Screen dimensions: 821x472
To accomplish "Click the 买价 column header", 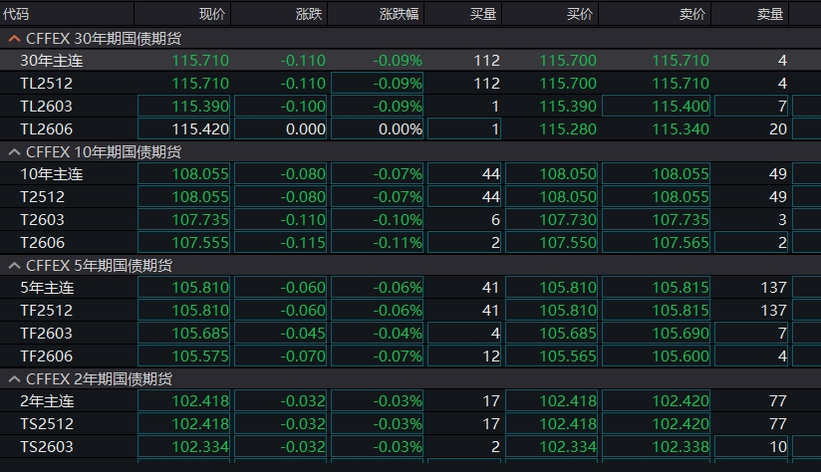I will [580, 14].
